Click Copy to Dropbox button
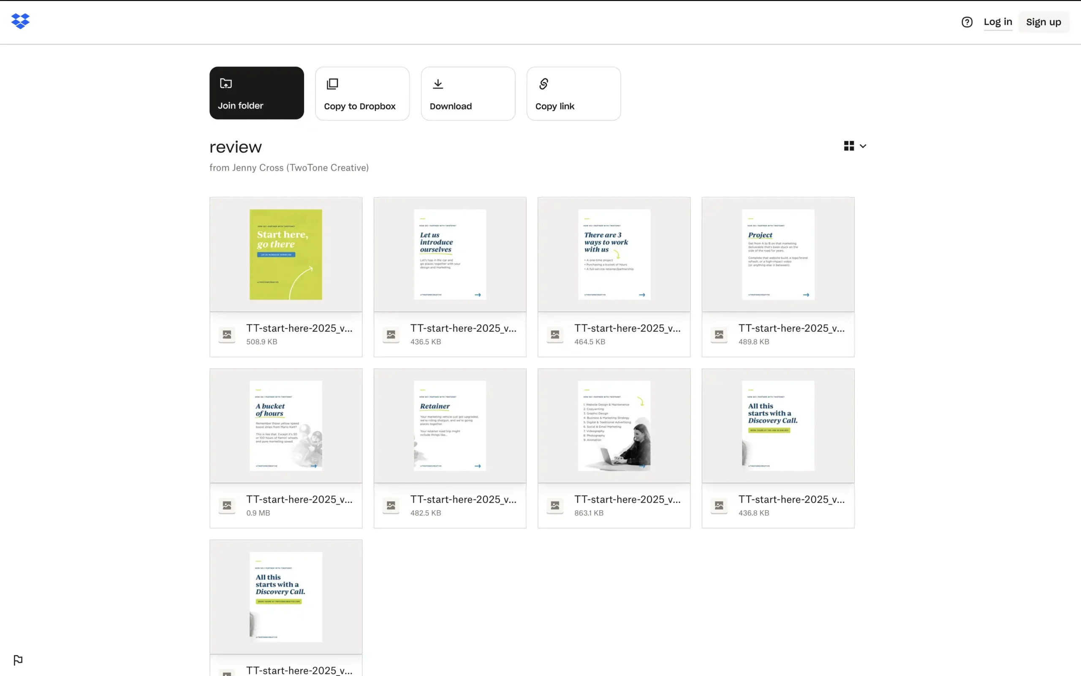This screenshot has height=676, width=1081. [362, 93]
